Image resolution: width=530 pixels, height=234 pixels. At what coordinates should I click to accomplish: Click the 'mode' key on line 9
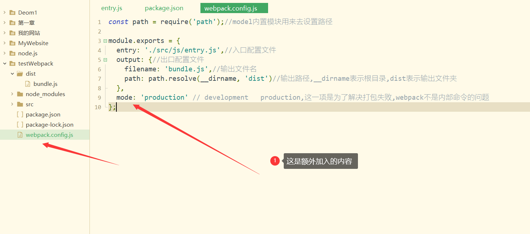coord(124,97)
